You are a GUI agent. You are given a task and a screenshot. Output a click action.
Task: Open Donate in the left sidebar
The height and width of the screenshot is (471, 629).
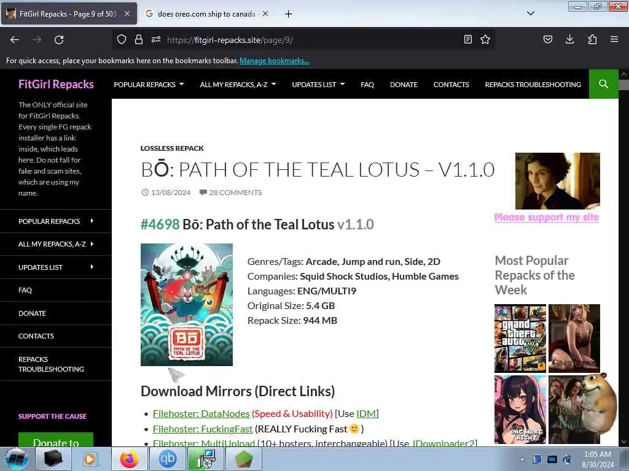click(32, 313)
